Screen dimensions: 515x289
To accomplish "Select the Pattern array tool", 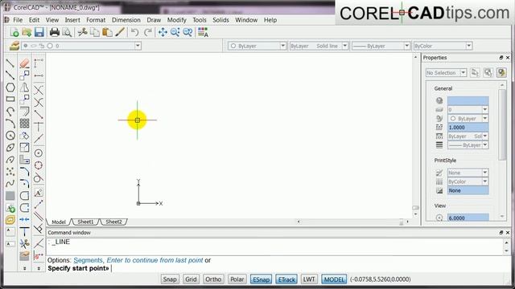I will tap(24, 123).
